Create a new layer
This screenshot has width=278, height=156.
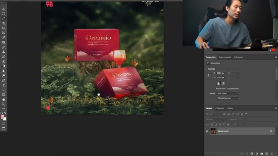pos(267,154)
